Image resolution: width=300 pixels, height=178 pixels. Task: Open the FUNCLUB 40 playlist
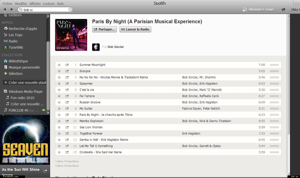pyautogui.click(x=18, y=110)
